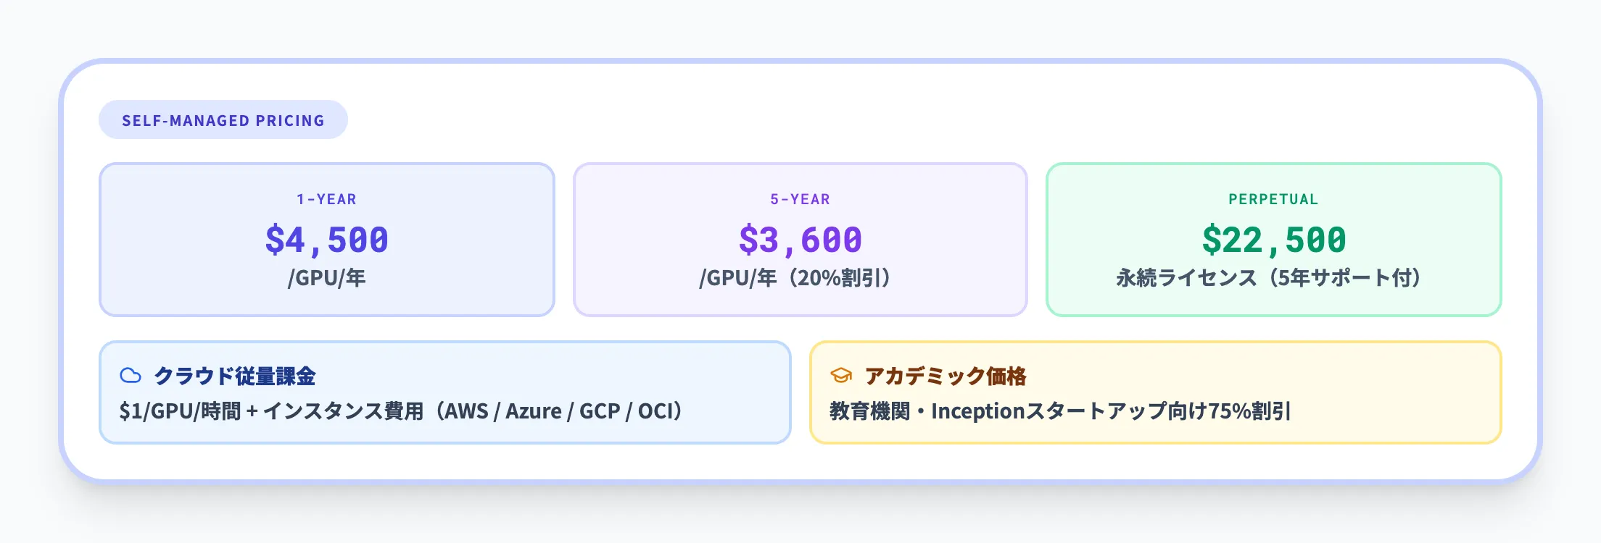The height and width of the screenshot is (543, 1601).
Task: Click the 5-YEAR label
Action: click(800, 199)
